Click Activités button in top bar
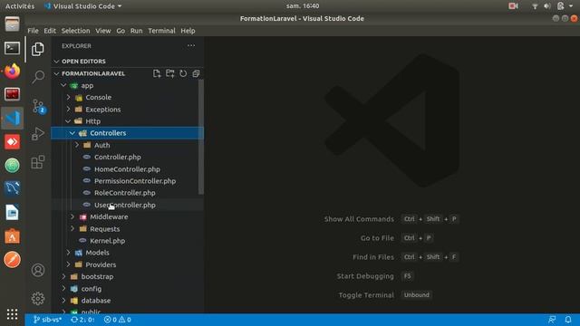The image size is (580, 326). (20, 6)
